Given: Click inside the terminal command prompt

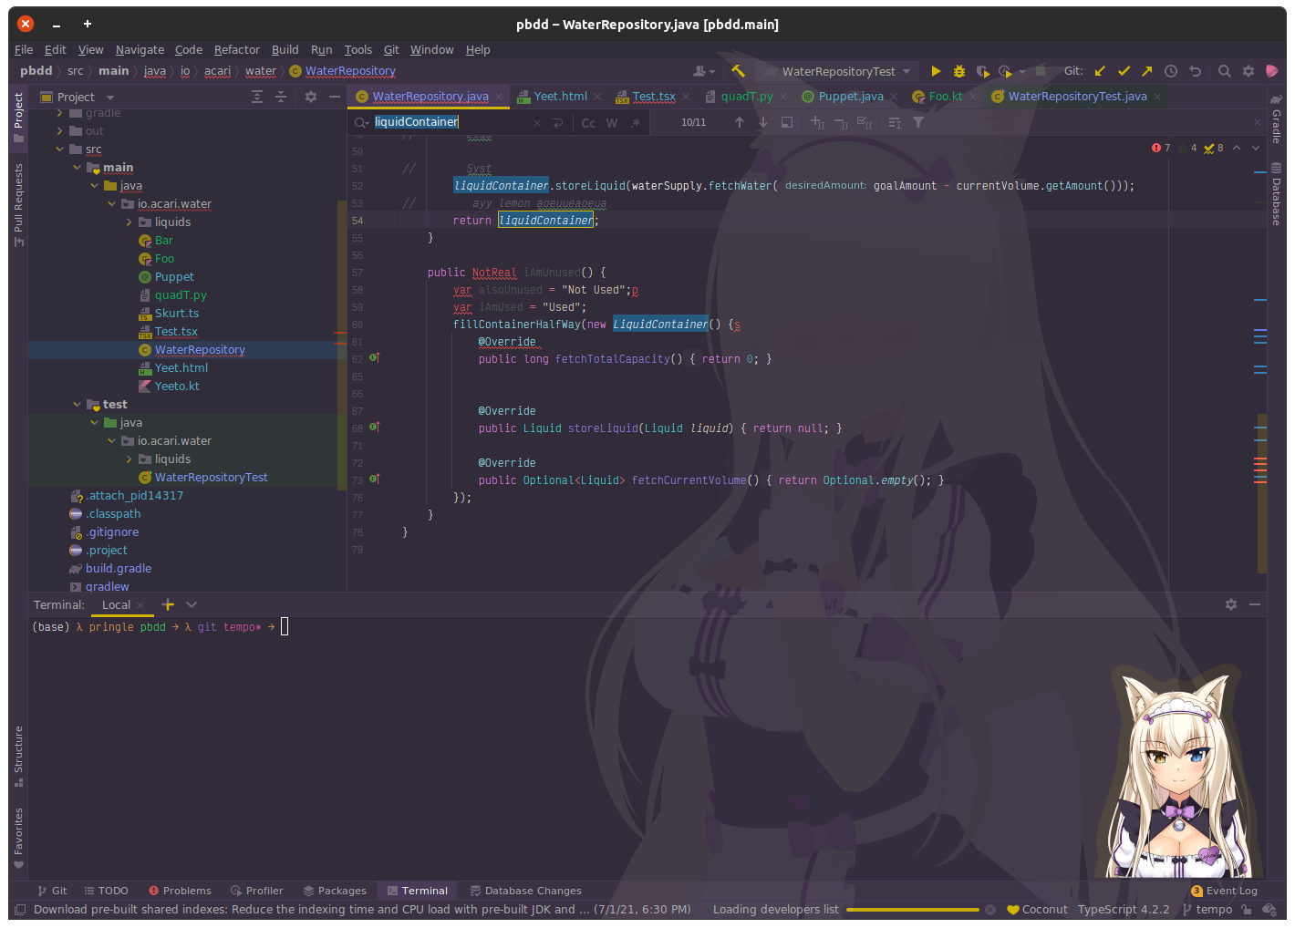Looking at the screenshot, I should point(285,626).
